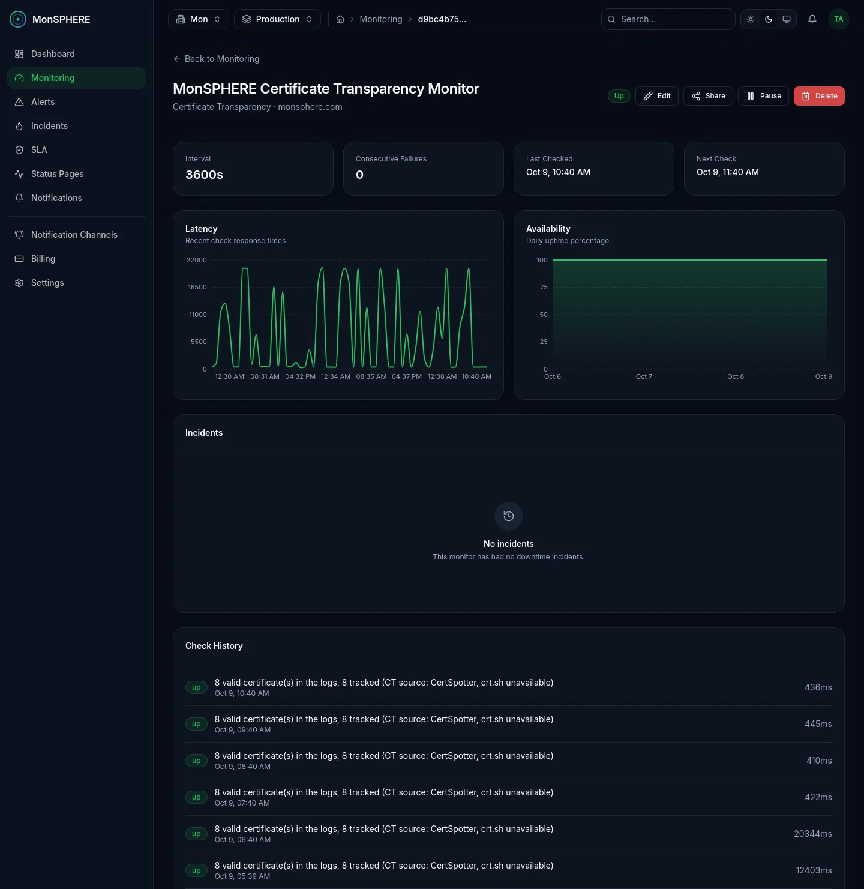Click the Check History heading

tap(214, 646)
